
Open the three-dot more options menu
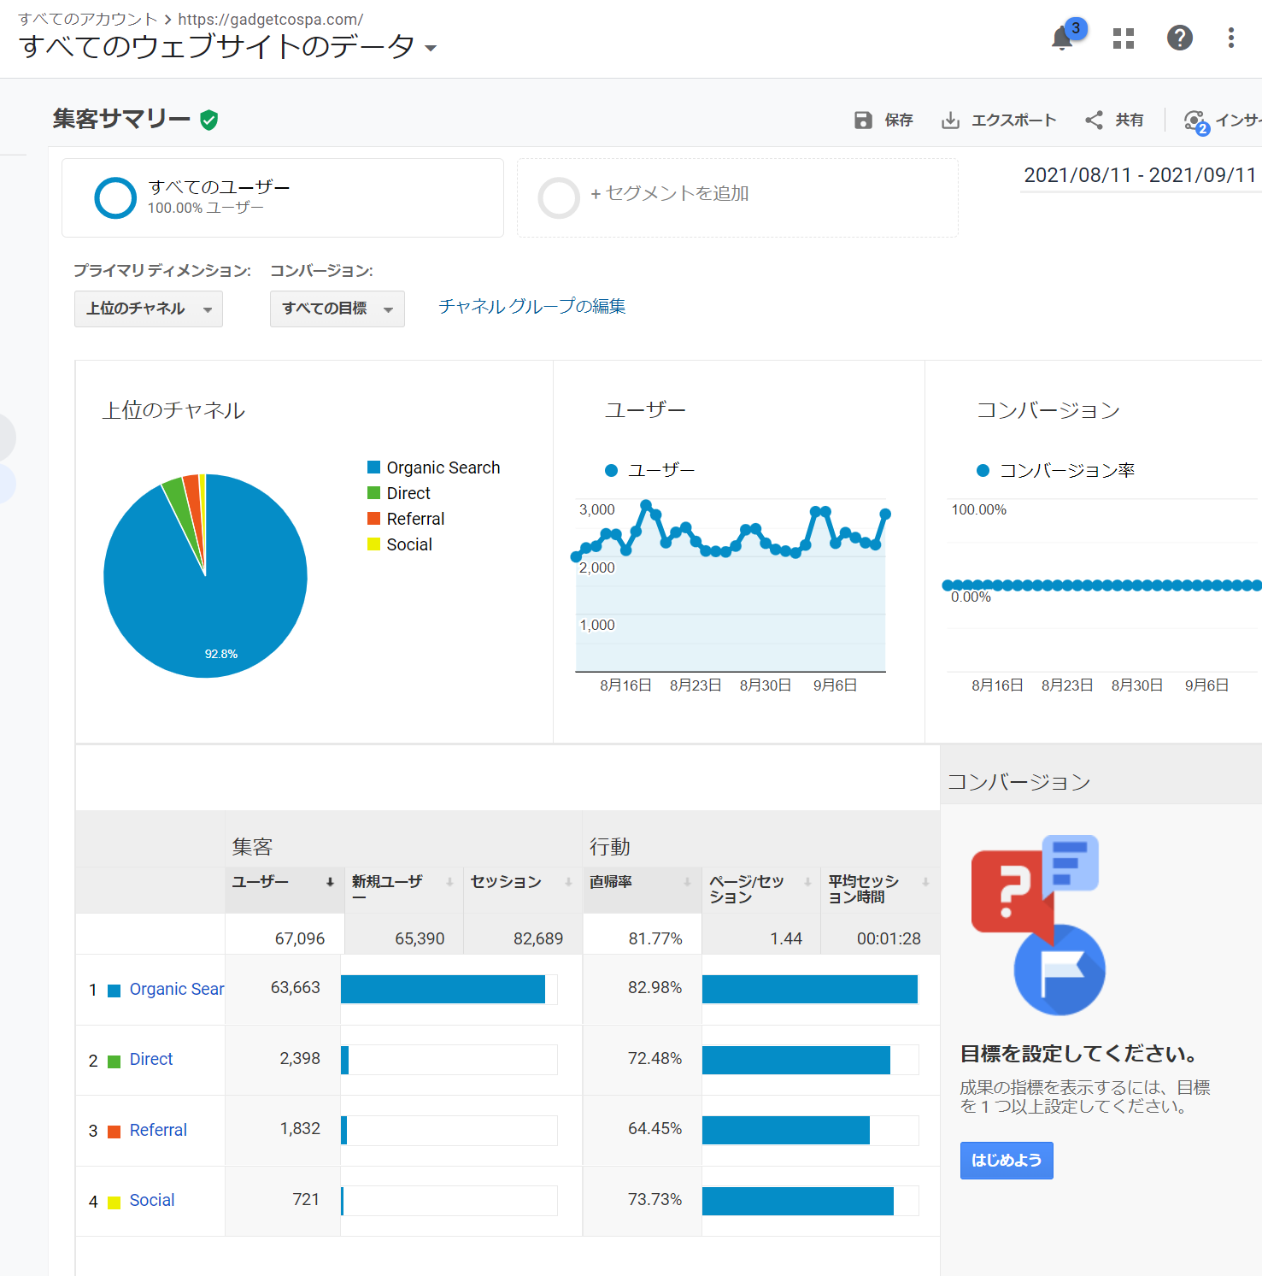pos(1230,38)
